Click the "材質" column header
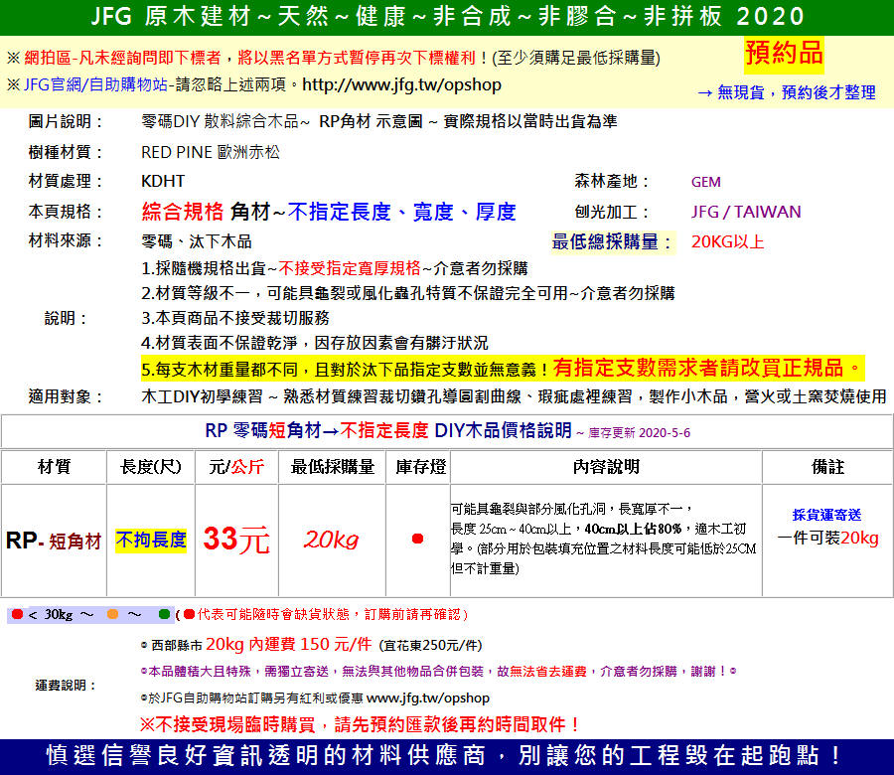 pyautogui.click(x=55, y=467)
